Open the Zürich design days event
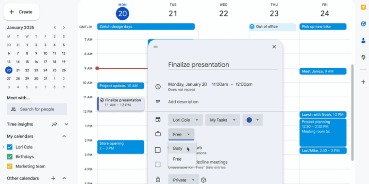 pos(146,27)
